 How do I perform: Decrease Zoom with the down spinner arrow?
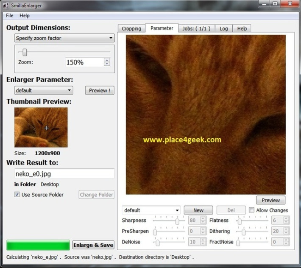pyautogui.click(x=107, y=64)
